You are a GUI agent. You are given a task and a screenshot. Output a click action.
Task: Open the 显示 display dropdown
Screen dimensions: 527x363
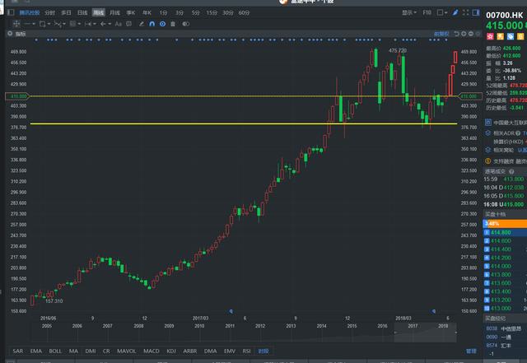[x=409, y=13]
